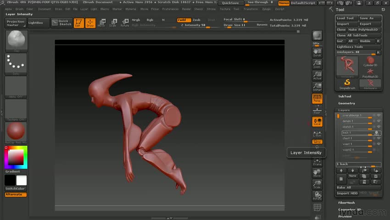390x220 pixels.
Task: Click the Zoom canvas icon
Action: point(317,64)
